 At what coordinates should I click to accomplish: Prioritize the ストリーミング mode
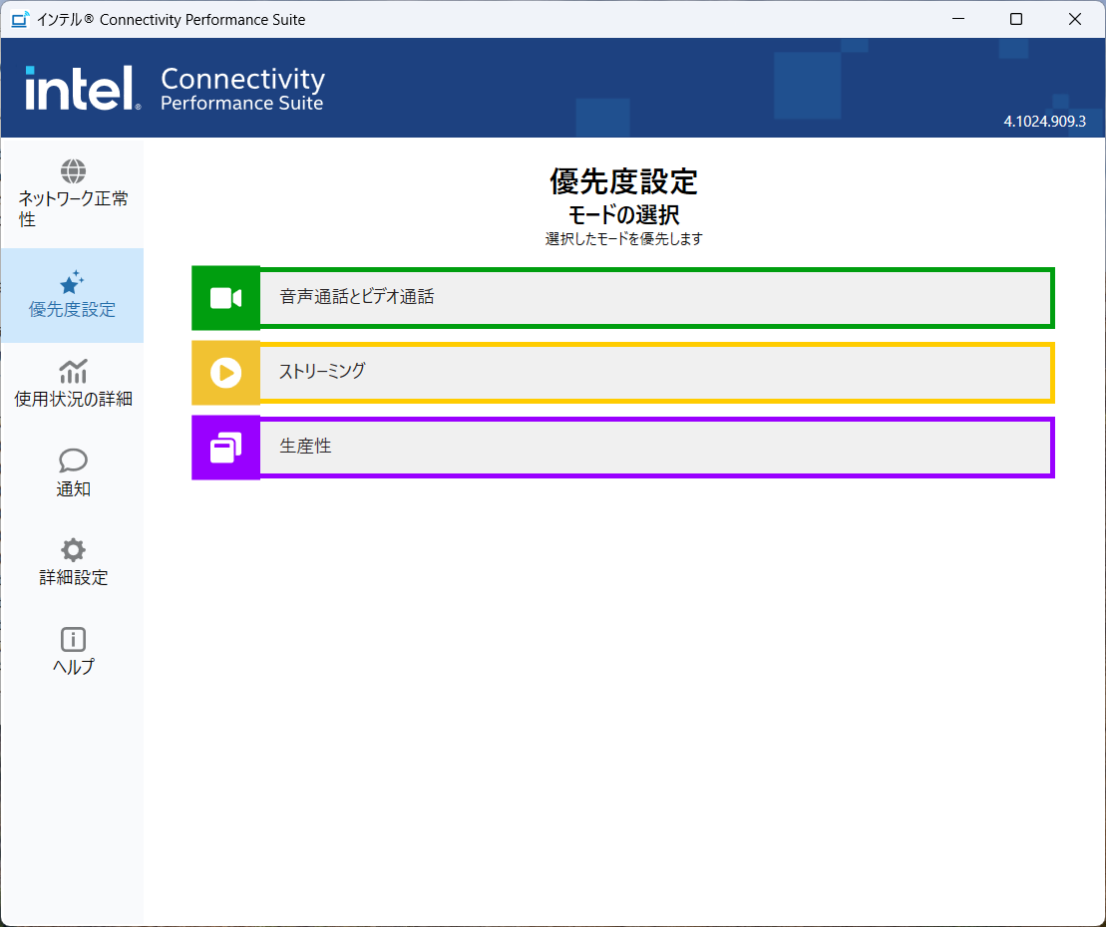coord(655,373)
